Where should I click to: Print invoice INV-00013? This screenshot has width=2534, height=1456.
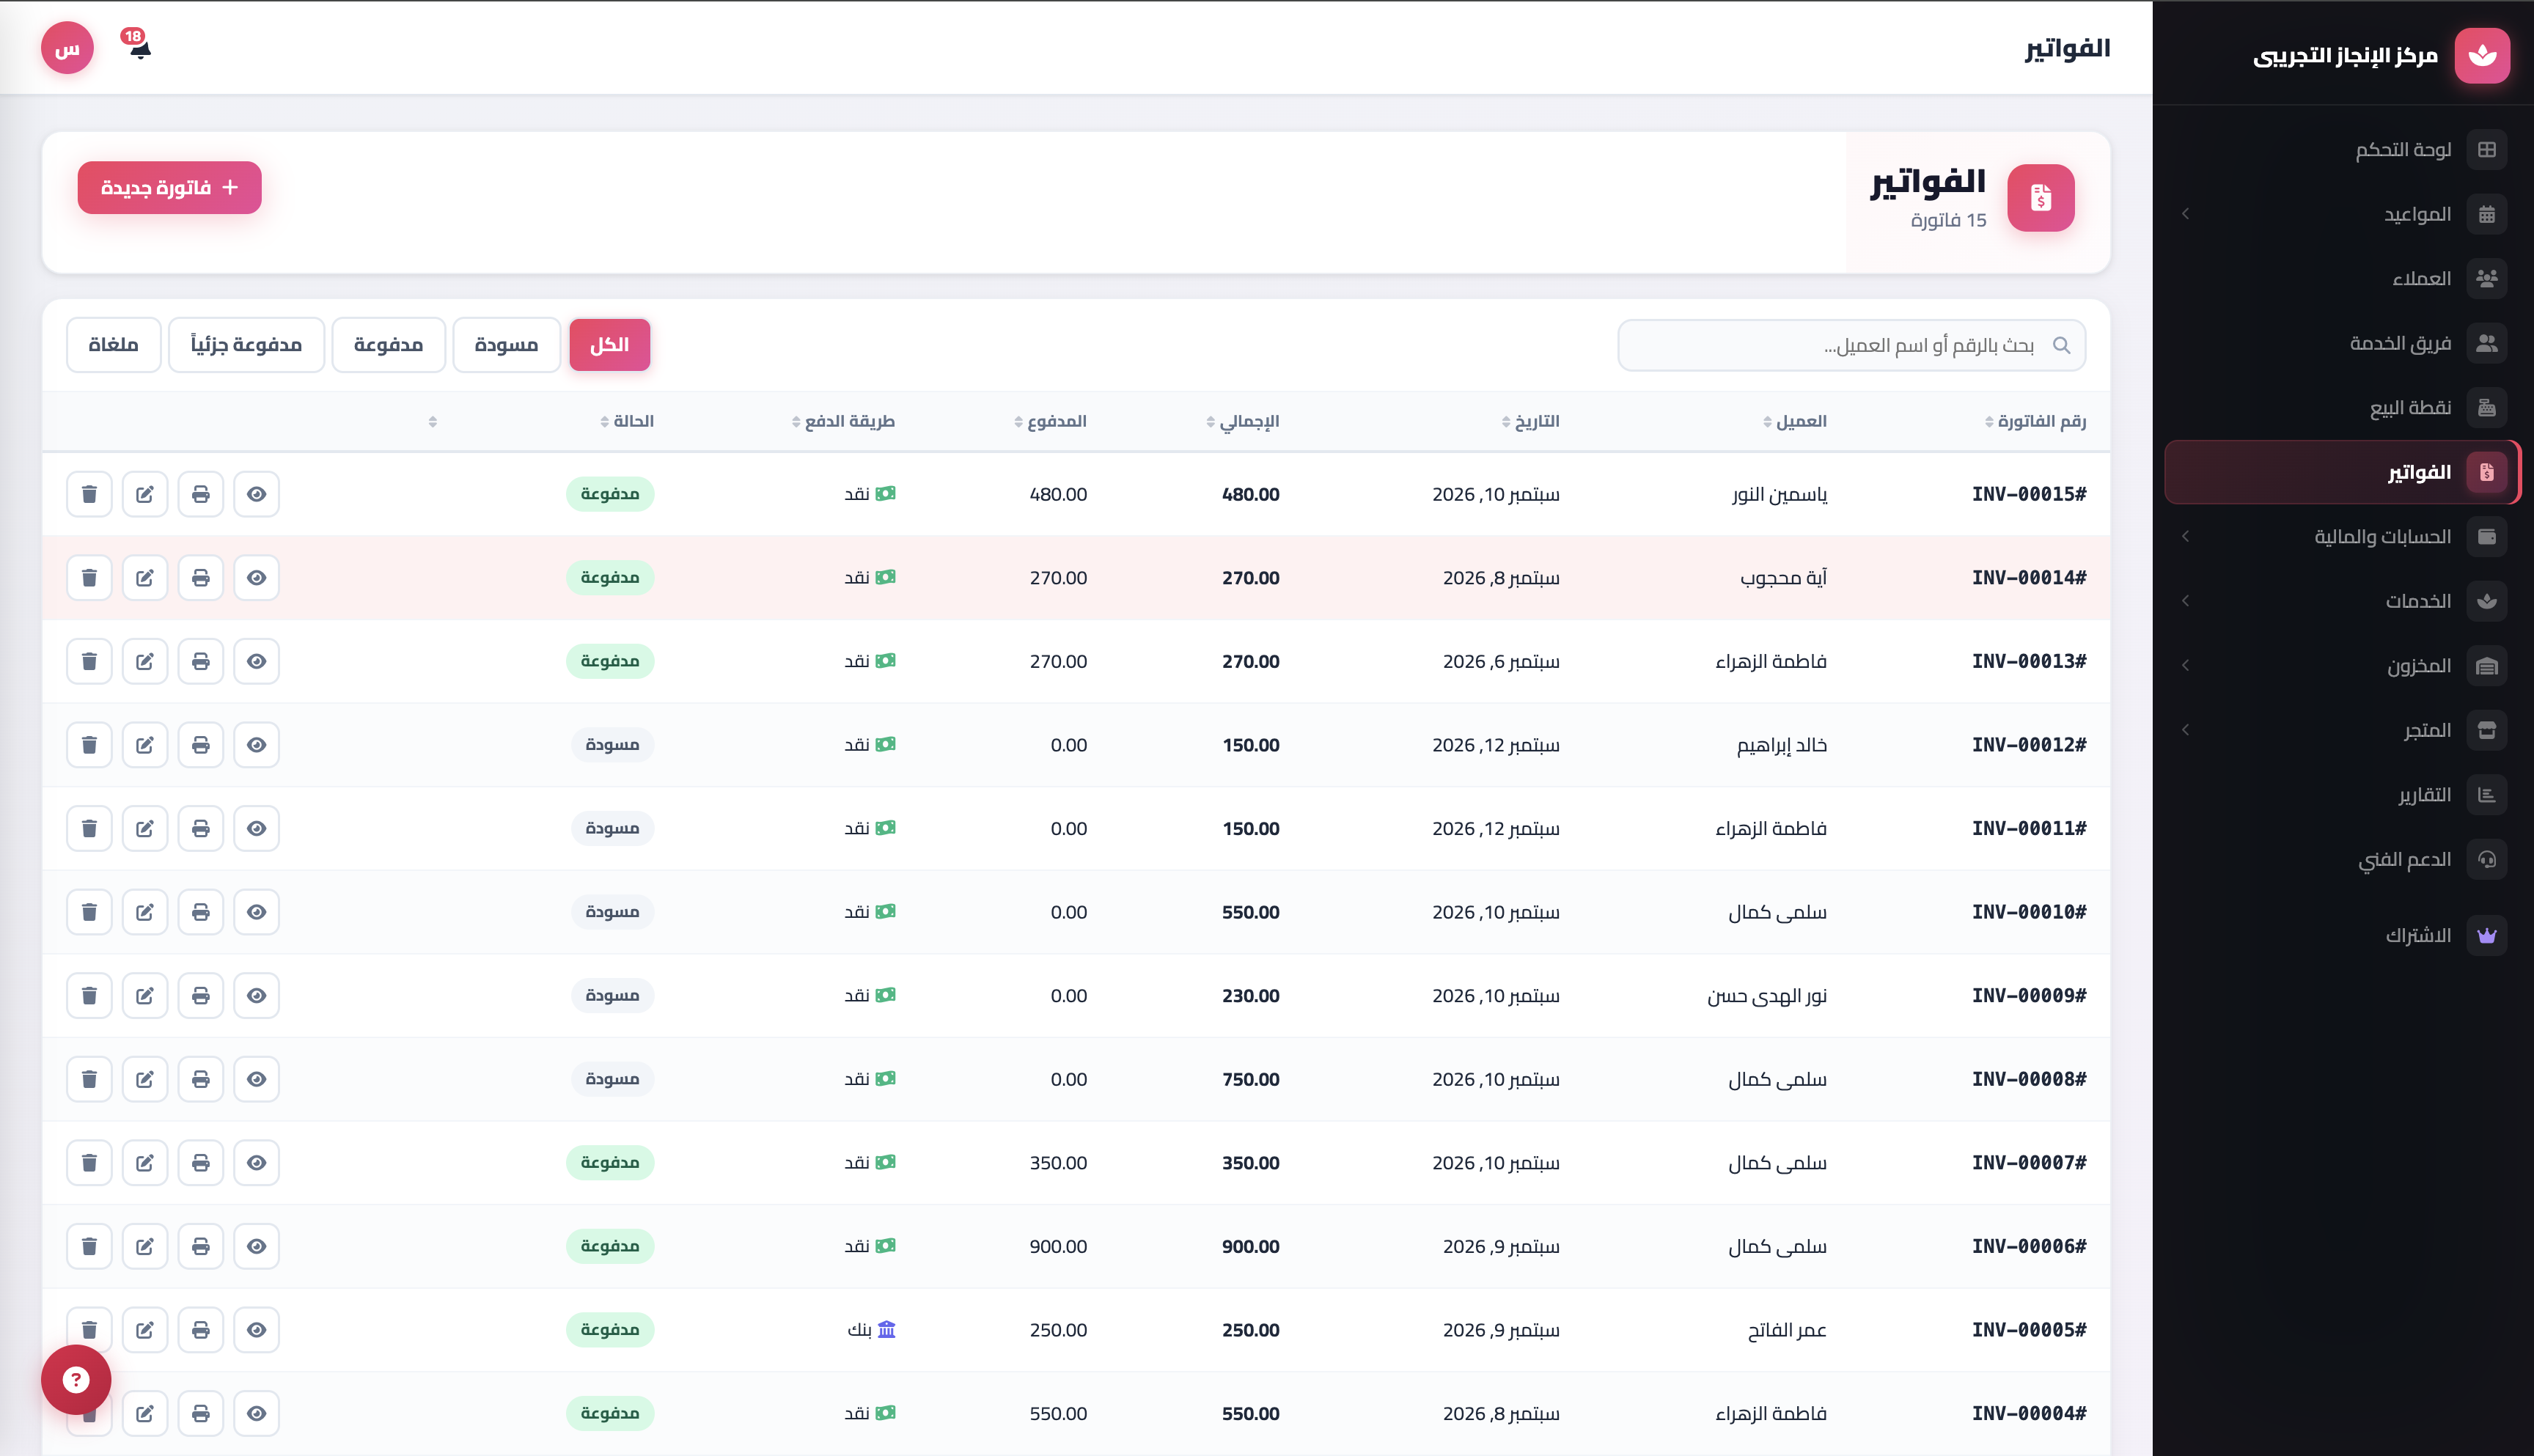[x=201, y=661]
